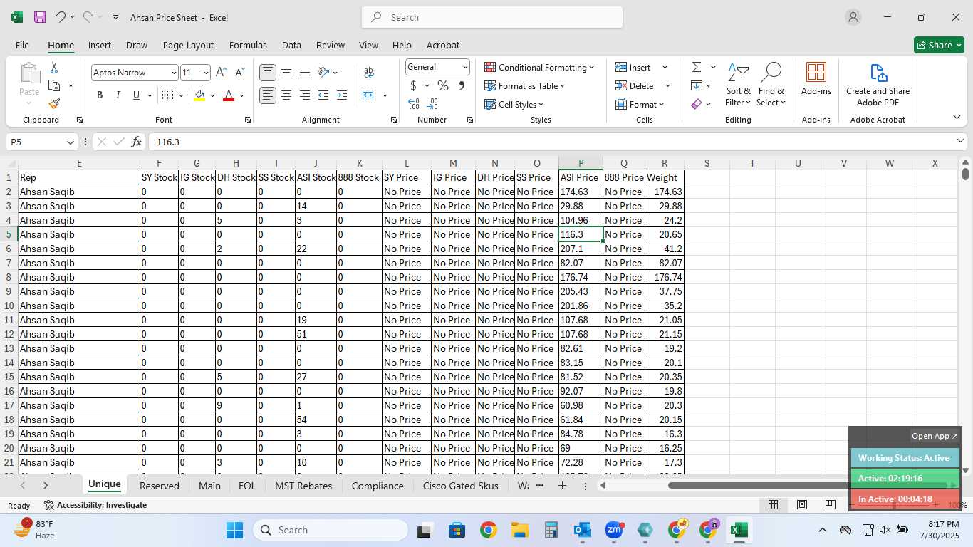This screenshot has width=973, height=547.
Task: Toggle Merge and Center
Action: (368, 95)
